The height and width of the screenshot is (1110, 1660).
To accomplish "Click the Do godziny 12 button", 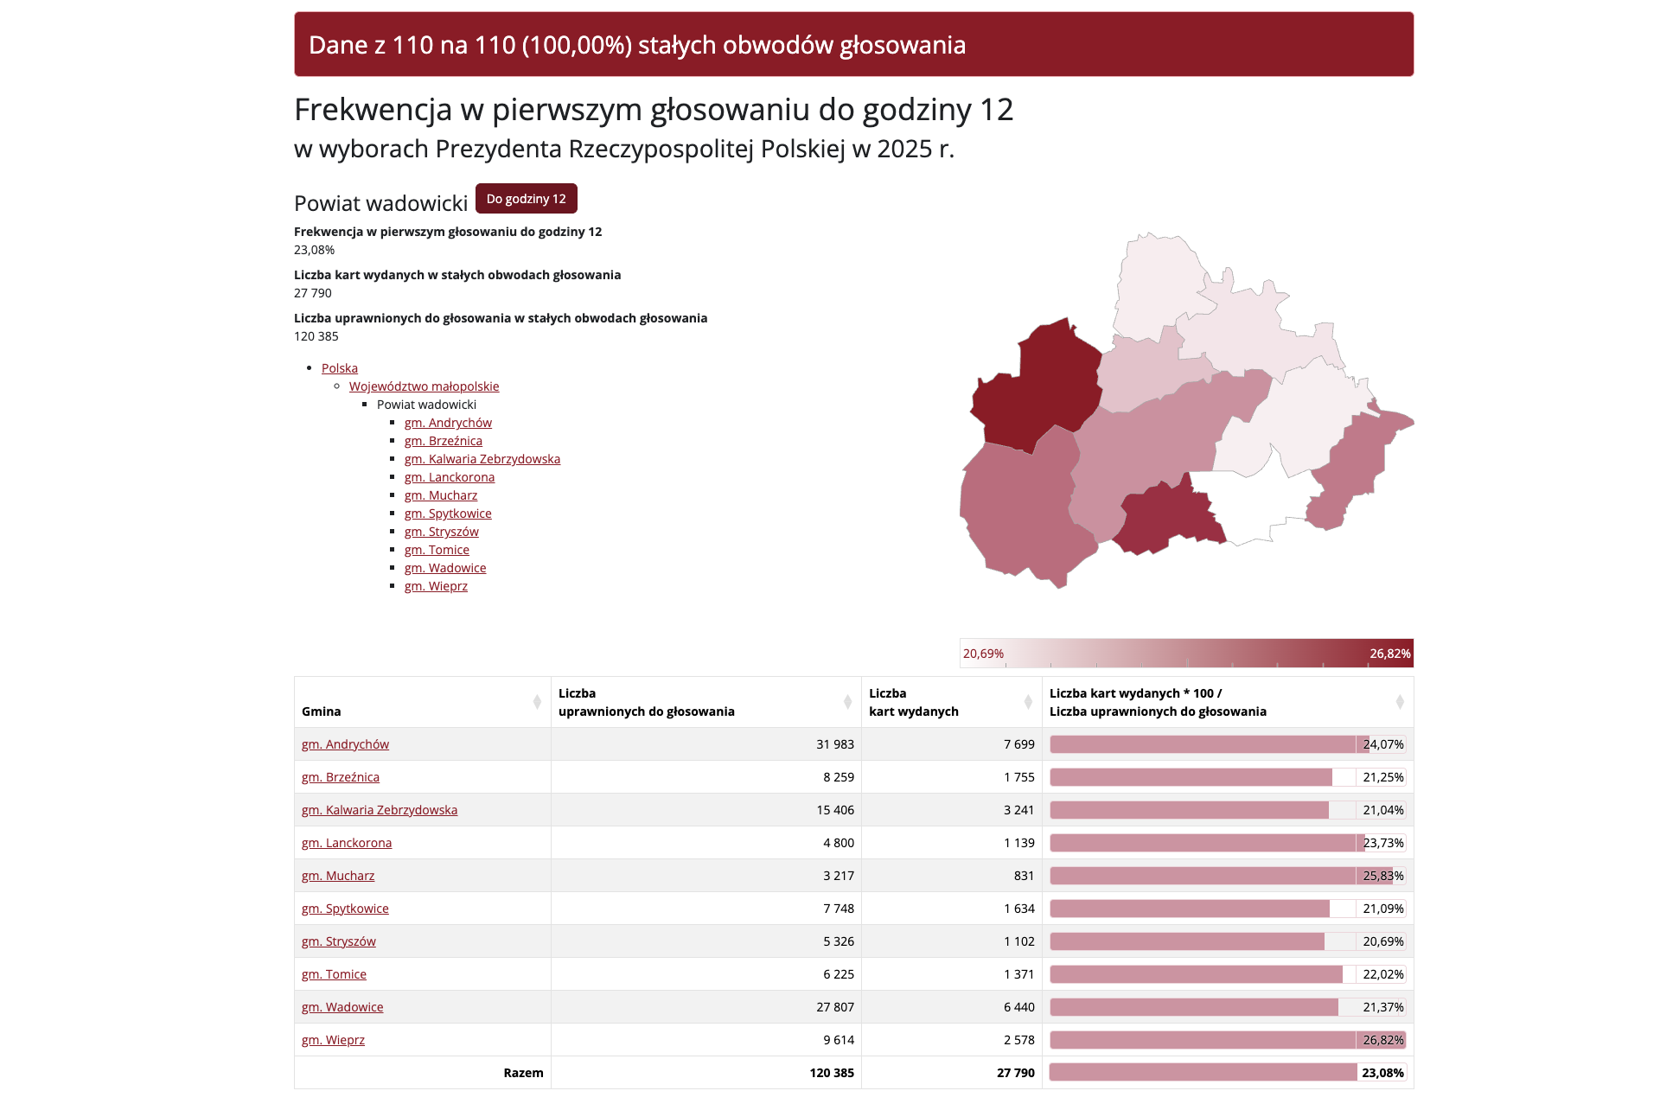I will [x=526, y=199].
